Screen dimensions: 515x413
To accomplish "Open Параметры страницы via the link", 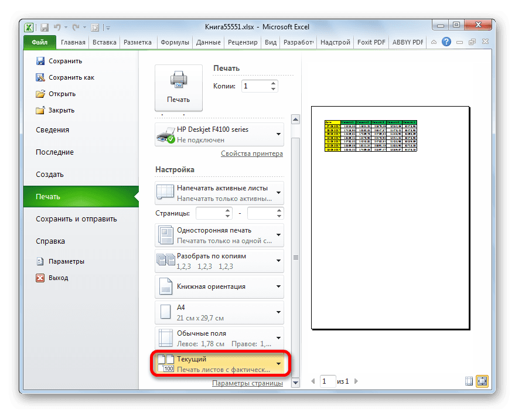I will [248, 383].
